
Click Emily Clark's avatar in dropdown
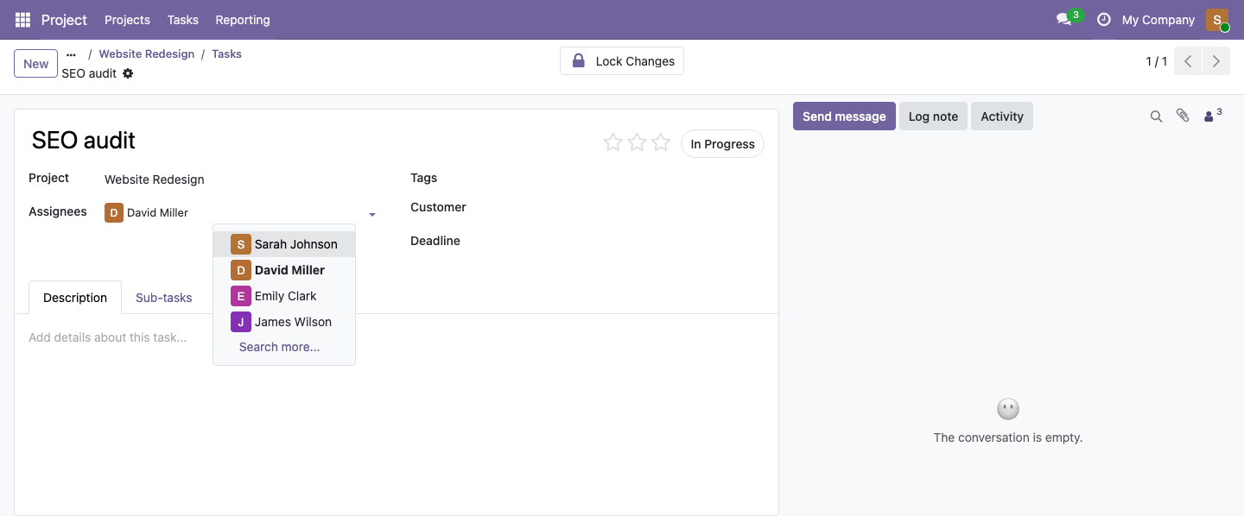[241, 296]
